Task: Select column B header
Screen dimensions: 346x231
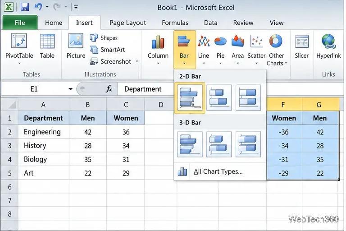Action: click(88, 105)
